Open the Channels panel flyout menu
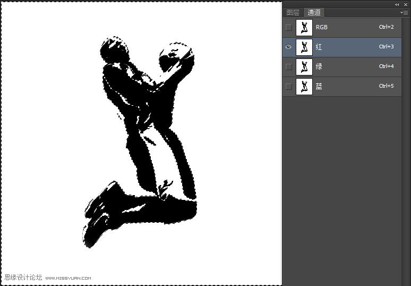The height and width of the screenshot is (286, 411). pos(404,12)
